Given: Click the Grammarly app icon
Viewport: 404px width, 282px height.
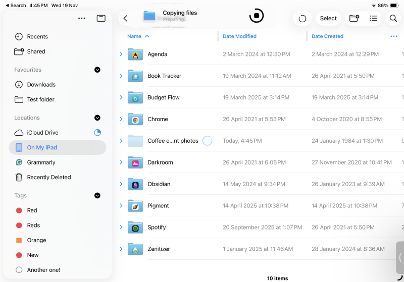Looking at the screenshot, I should click(x=19, y=162).
